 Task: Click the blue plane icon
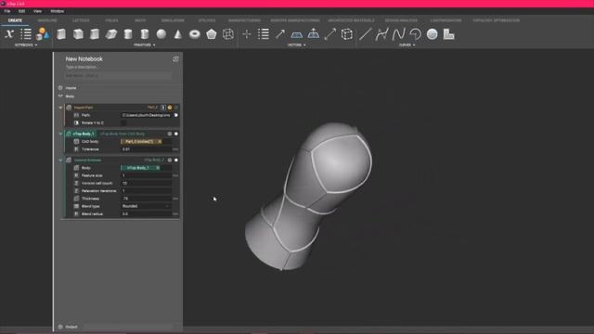(x=297, y=34)
